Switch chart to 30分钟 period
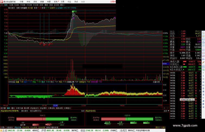Image resolution: width=205 pixels, height=132 pixels. point(29,5)
